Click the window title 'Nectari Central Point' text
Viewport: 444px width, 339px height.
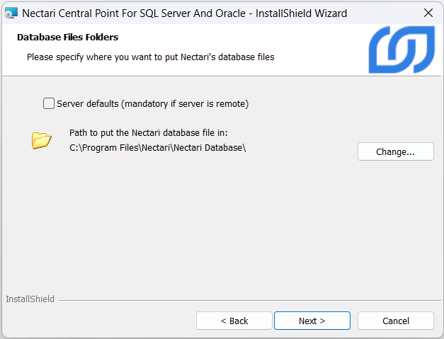click(x=184, y=13)
